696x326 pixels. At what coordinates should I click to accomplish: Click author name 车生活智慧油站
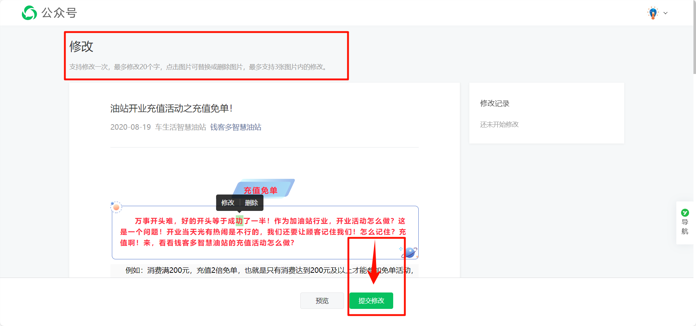[x=181, y=127]
